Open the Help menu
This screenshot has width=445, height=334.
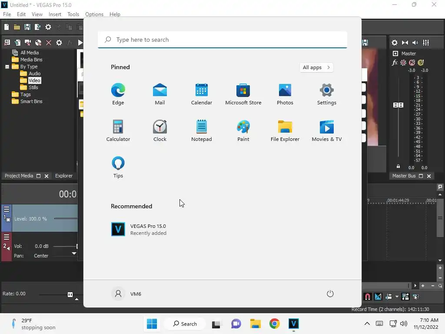click(x=115, y=14)
